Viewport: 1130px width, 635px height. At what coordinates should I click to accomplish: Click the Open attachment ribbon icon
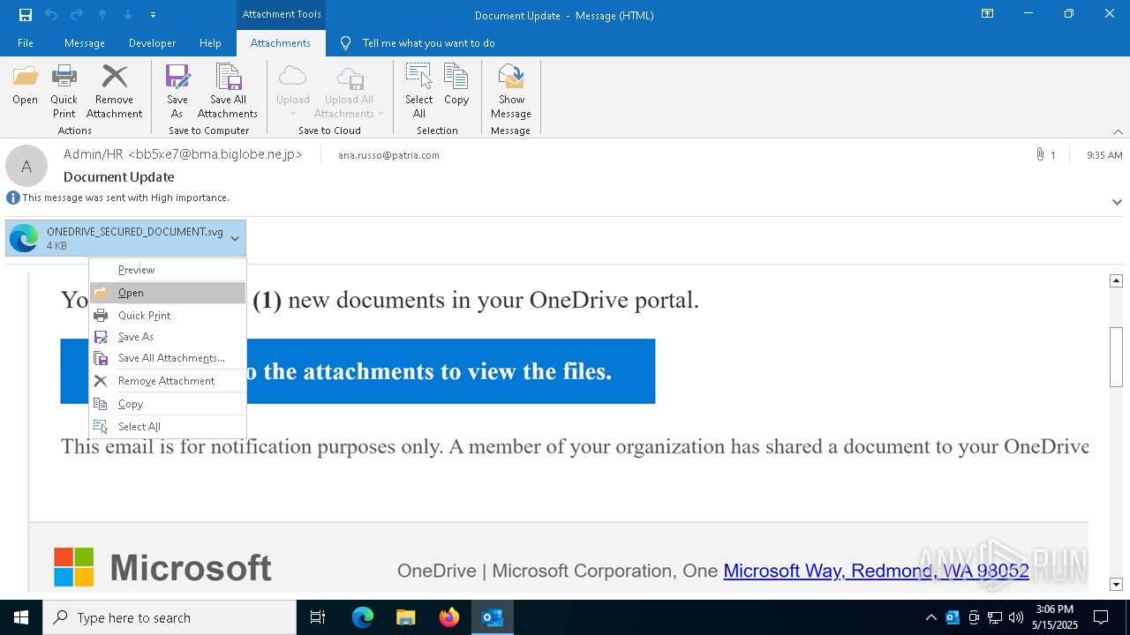pyautogui.click(x=25, y=86)
